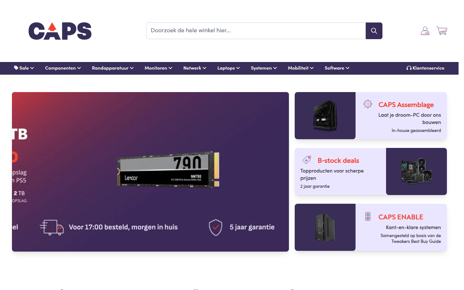Click the gear icon beside CAPS Assemblage
The image size is (464, 290).
[x=368, y=104]
